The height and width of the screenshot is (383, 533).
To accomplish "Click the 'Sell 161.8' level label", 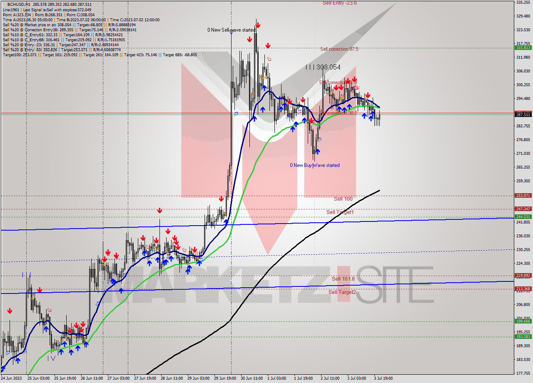I will click(343, 279).
